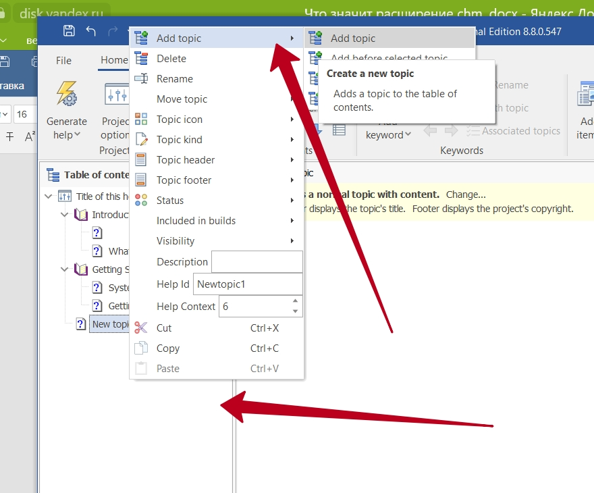Open the Project options sliders icon
Screen dimensions: 594x493
click(117, 94)
